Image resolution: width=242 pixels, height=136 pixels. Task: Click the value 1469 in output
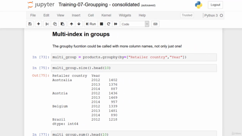[113, 97]
